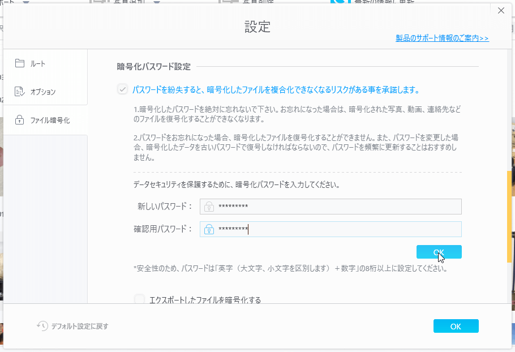
Task: Click the restore-defaults clock icon
Action: pyautogui.click(x=42, y=326)
